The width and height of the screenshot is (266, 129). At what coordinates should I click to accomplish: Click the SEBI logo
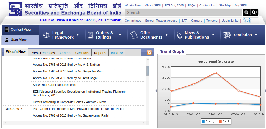click(16, 9)
